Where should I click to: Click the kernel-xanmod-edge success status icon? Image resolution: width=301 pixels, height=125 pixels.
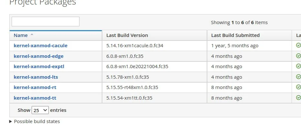298,56
